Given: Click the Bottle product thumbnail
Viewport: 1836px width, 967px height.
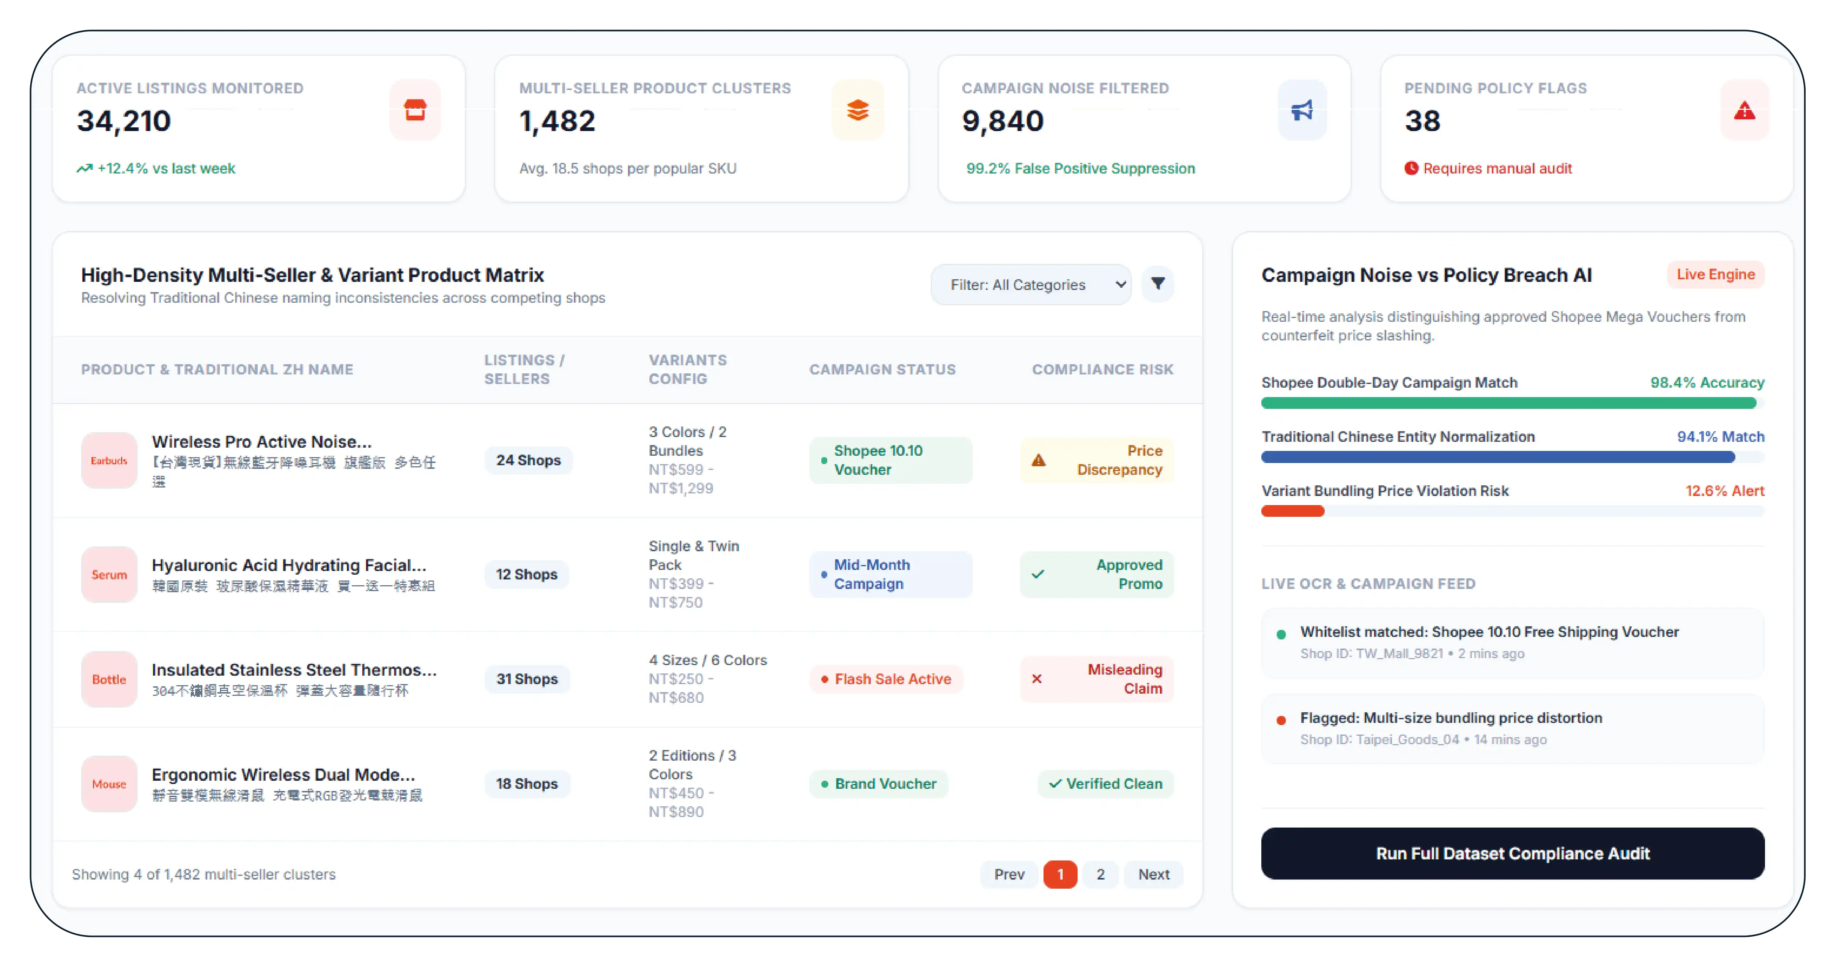Looking at the screenshot, I should tap(109, 679).
